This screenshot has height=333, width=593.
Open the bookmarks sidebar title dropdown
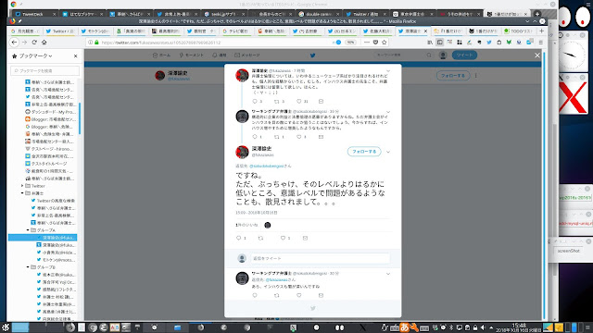[x=50, y=55]
